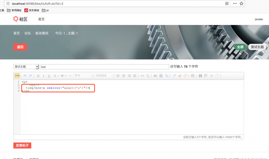This screenshot has height=159, width=269.
Task: Click the select-all 'a' icon
Action: coord(211,75)
